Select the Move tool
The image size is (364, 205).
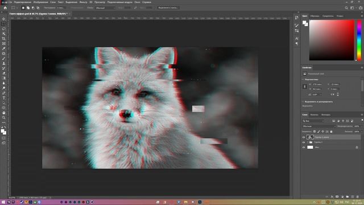(x=4, y=19)
